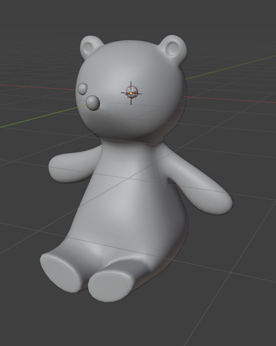This screenshot has height=346, width=276.
Task: Click the green axis line at upper right
Action: tap(230, 67)
